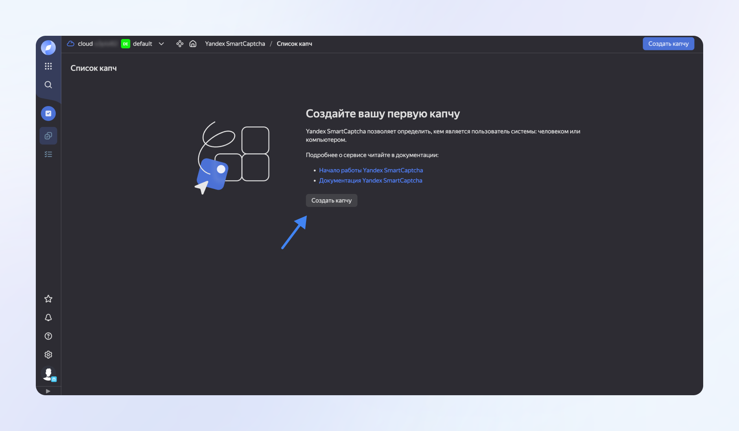Open settings gear icon in sidebar
739x431 pixels.
48,355
